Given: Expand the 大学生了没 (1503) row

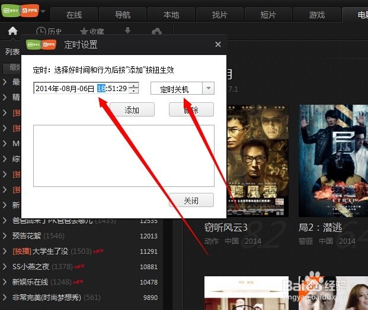Looking at the screenshot, I should (x=5, y=251).
